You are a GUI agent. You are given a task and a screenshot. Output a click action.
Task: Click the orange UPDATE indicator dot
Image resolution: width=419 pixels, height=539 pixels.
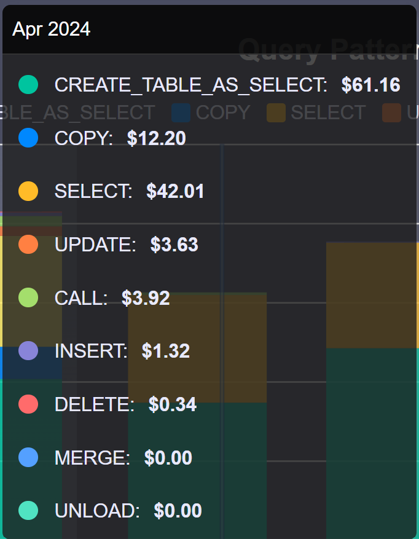pos(28,245)
